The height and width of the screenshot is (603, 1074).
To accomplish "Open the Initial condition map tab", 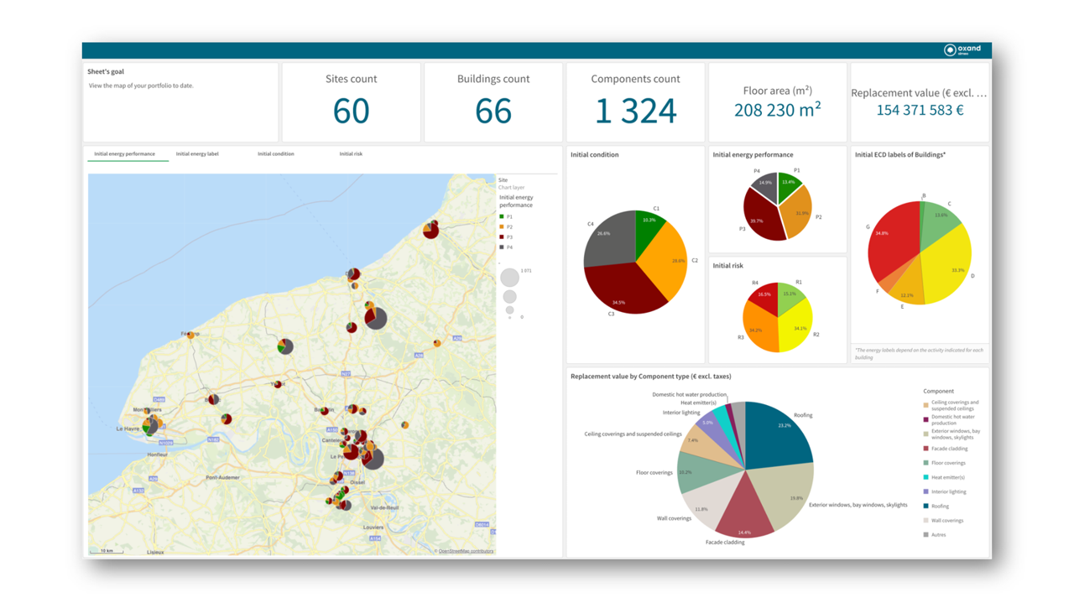I will click(x=275, y=154).
